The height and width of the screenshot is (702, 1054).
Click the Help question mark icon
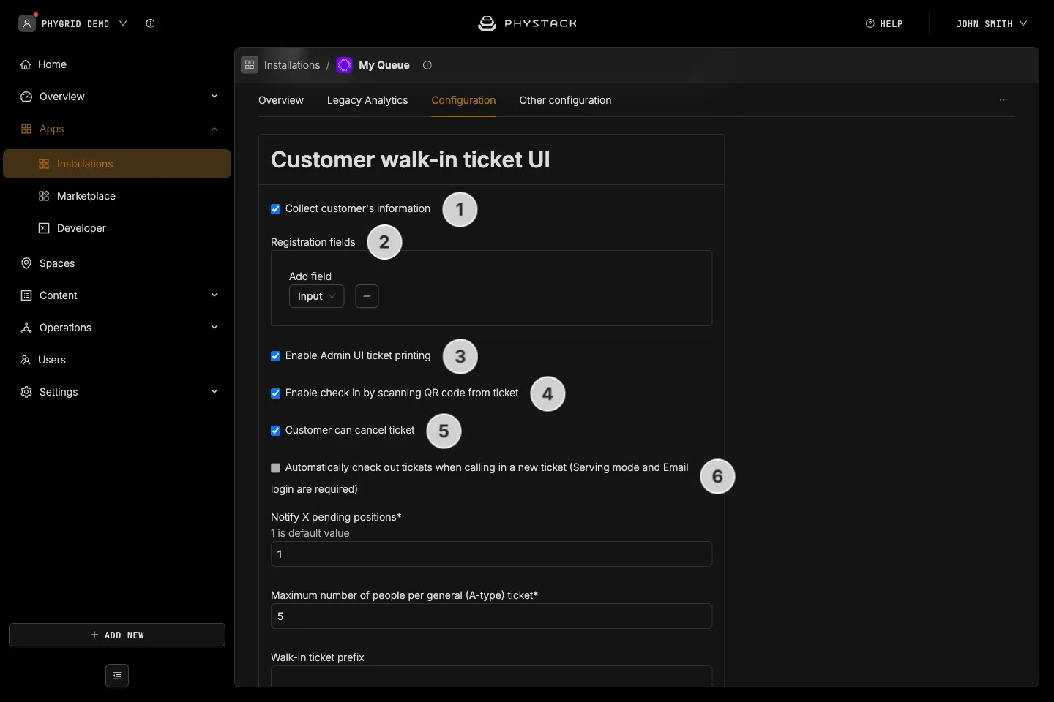point(870,23)
